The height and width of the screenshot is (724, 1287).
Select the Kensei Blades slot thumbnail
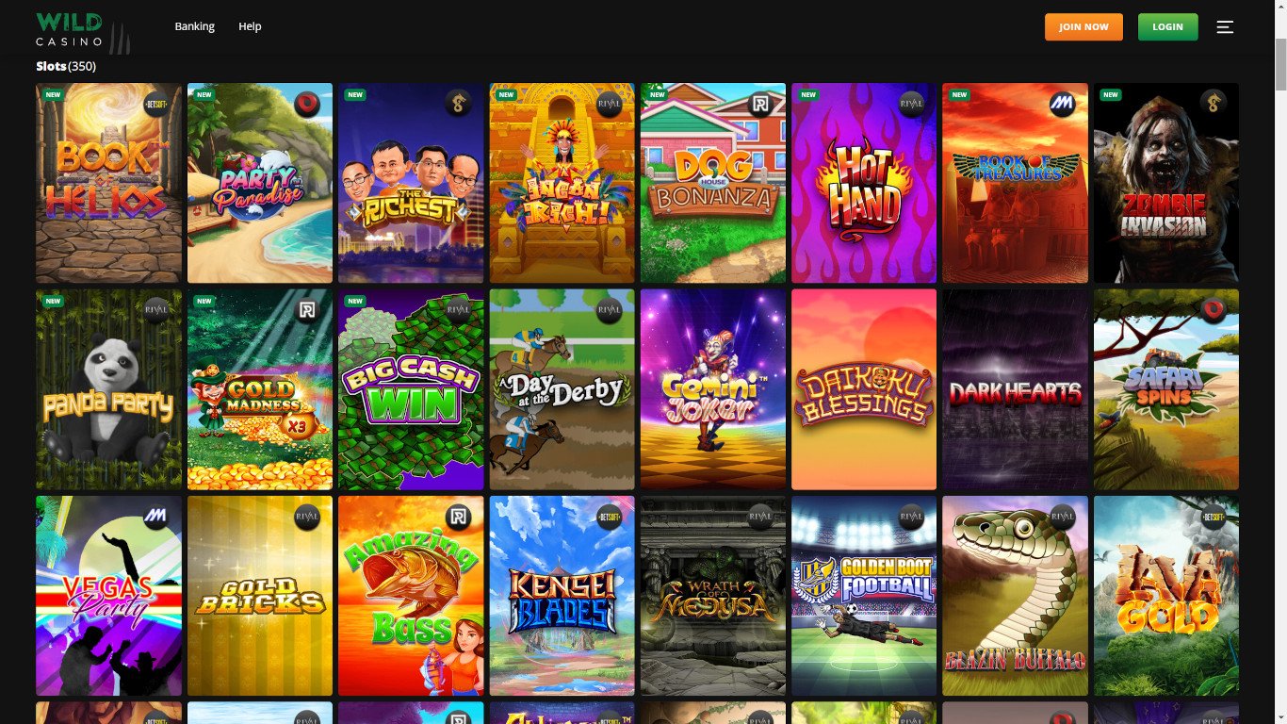tap(562, 596)
